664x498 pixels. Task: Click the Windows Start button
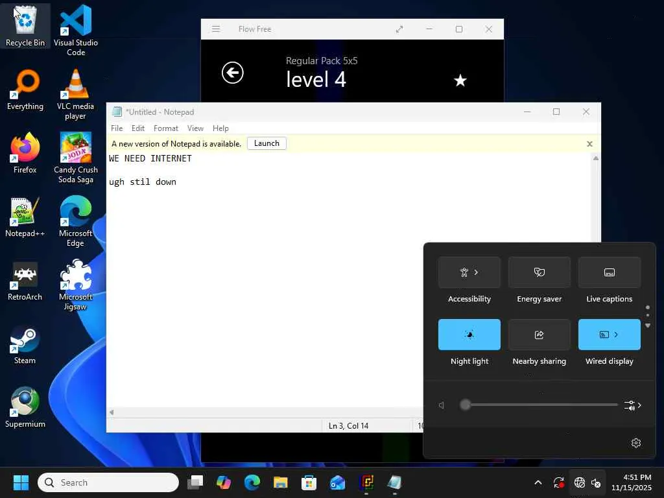[21, 482]
